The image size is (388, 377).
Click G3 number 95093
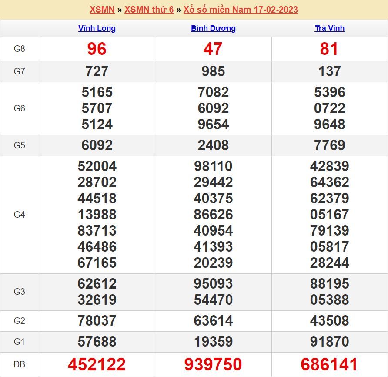tap(213, 283)
